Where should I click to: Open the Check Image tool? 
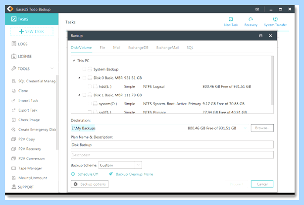click(x=26, y=120)
